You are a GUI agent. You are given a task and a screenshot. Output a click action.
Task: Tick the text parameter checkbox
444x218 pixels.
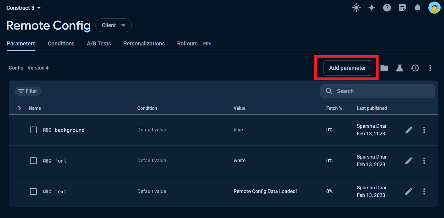pyautogui.click(x=33, y=191)
